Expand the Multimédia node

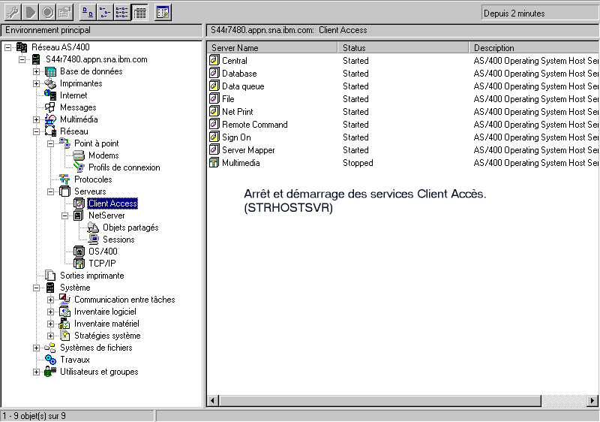tap(36, 119)
